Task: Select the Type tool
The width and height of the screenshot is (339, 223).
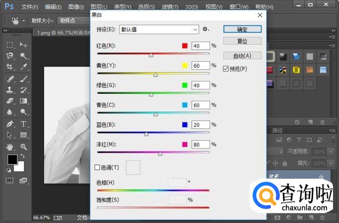Action: (x=23, y=124)
